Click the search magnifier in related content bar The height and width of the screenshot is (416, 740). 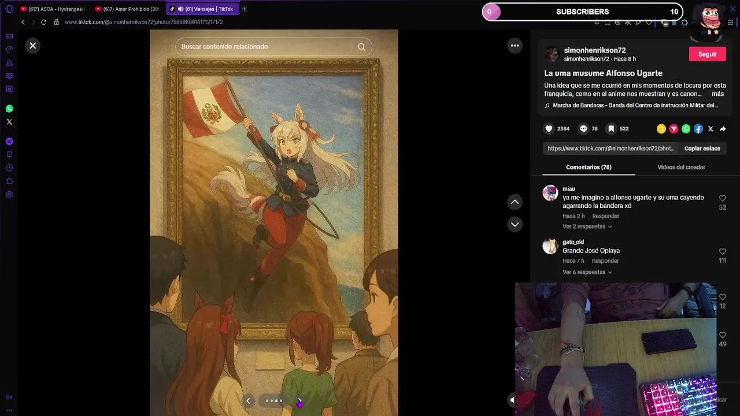tap(361, 47)
